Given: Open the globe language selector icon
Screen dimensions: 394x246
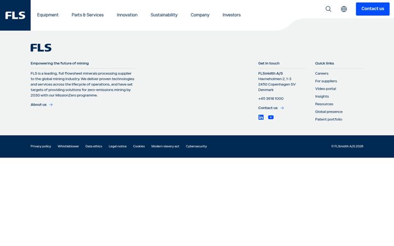Looking at the screenshot, I should coord(344,9).
